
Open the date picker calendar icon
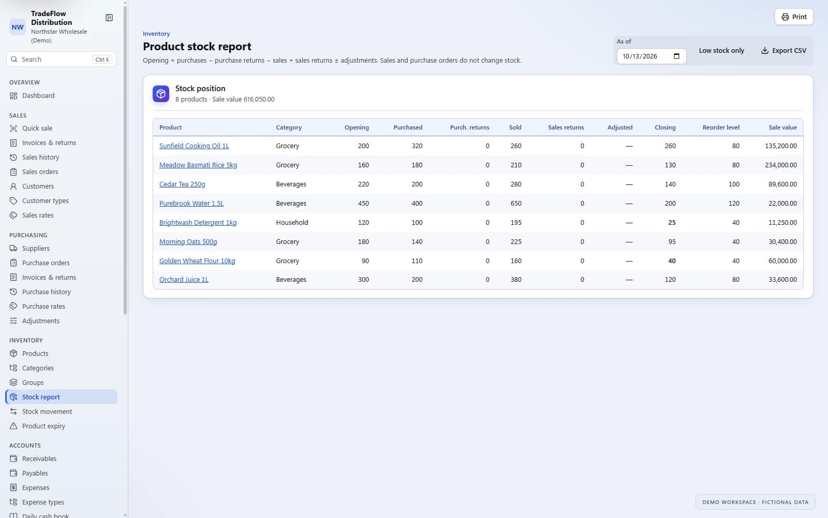676,56
